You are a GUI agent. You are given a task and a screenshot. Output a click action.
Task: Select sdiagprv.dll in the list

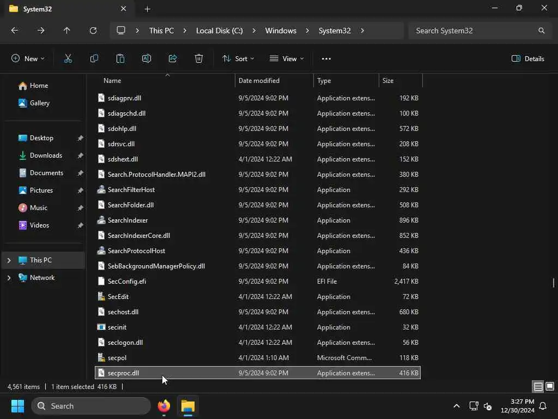pyautogui.click(x=258, y=98)
